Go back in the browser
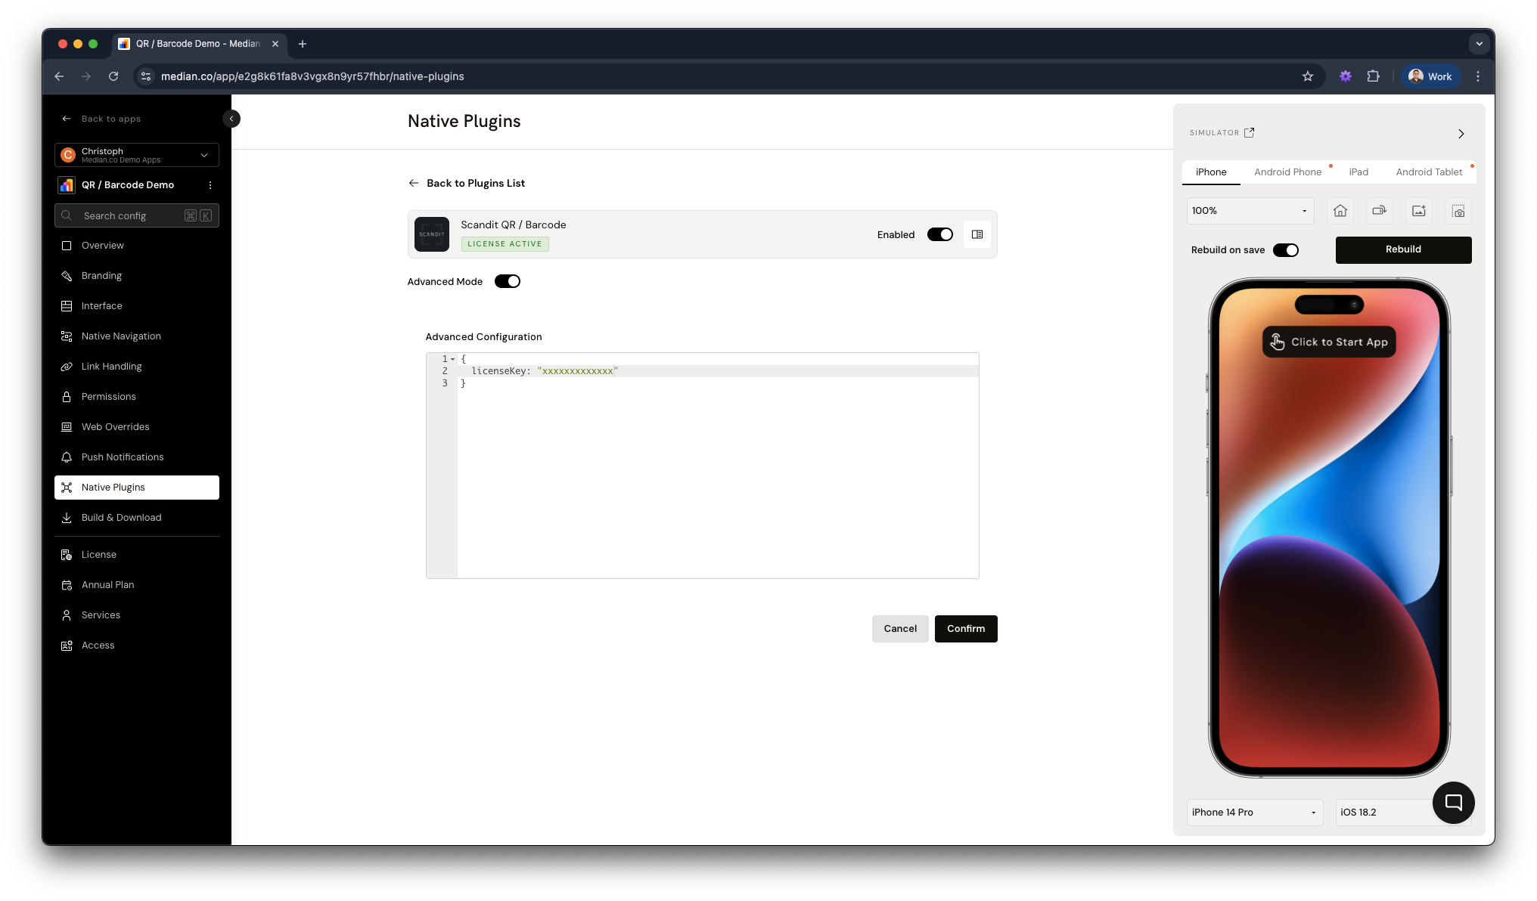This screenshot has height=901, width=1537. [x=59, y=76]
